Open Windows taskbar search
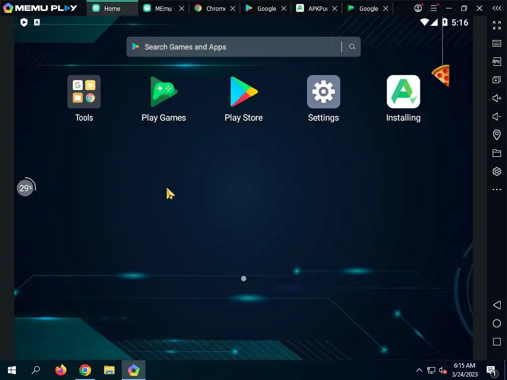 36,370
